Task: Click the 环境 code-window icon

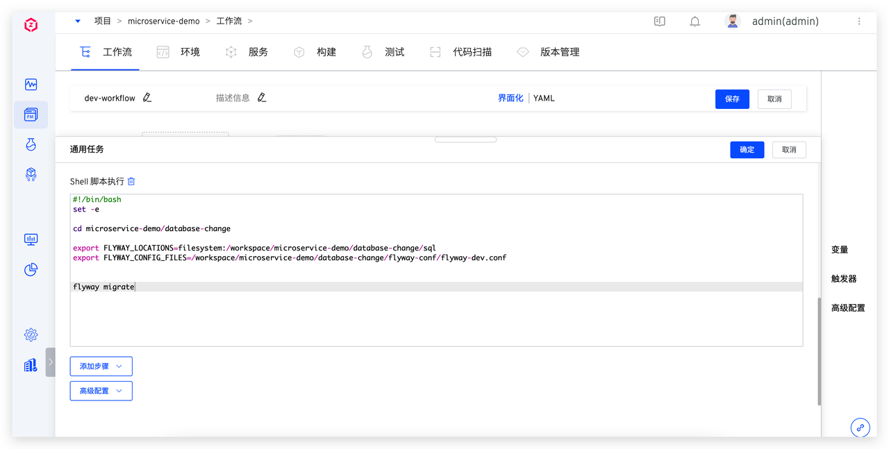Action: pyautogui.click(x=163, y=52)
